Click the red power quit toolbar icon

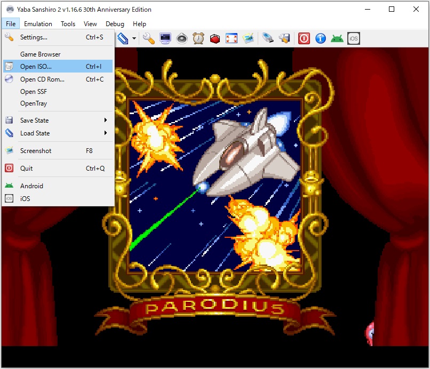click(304, 38)
